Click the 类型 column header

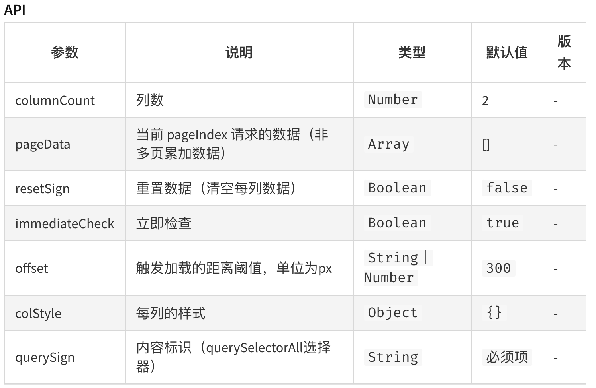[412, 52]
